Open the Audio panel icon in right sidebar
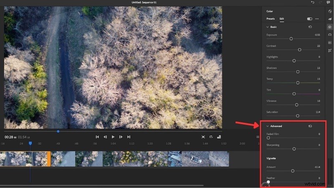 pyautogui.click(x=330, y=43)
